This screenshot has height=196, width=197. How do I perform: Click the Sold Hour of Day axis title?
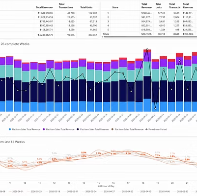coord(106,186)
